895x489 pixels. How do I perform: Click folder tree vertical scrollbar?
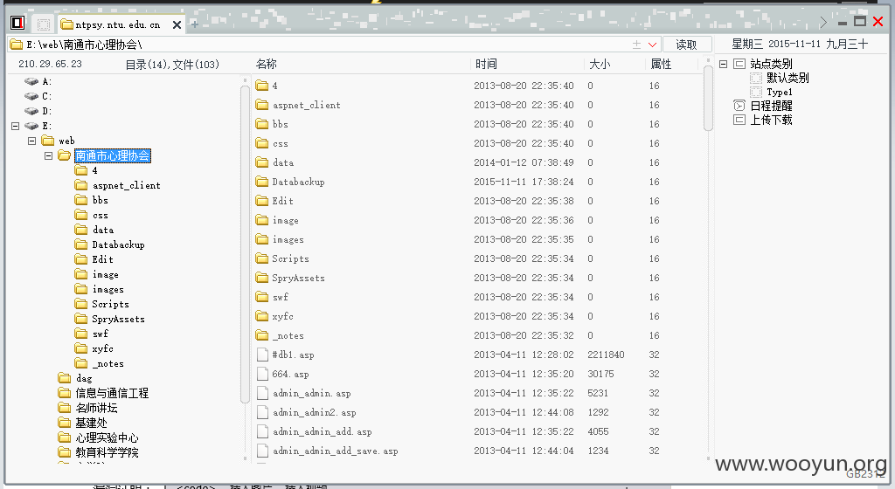point(246,245)
